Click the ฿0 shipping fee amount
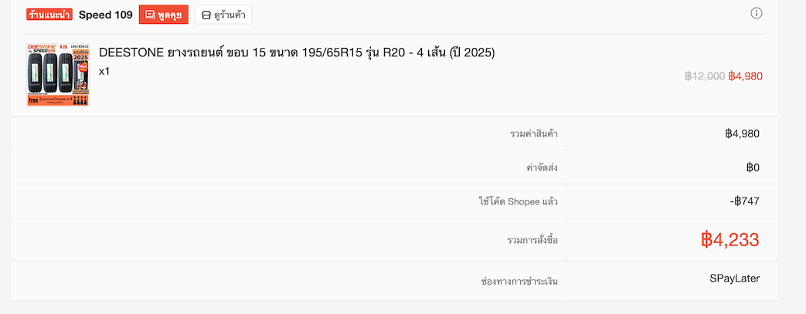The width and height of the screenshot is (806, 314). pyautogui.click(x=753, y=167)
